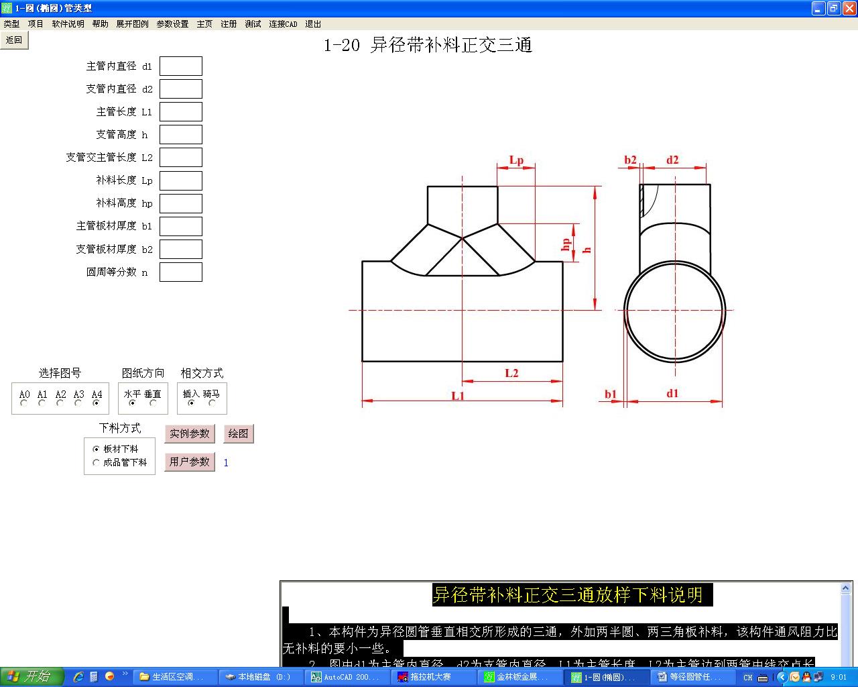Focus the 主管长度 L1 input field
Screen dimensions: 858x687
coord(181,111)
